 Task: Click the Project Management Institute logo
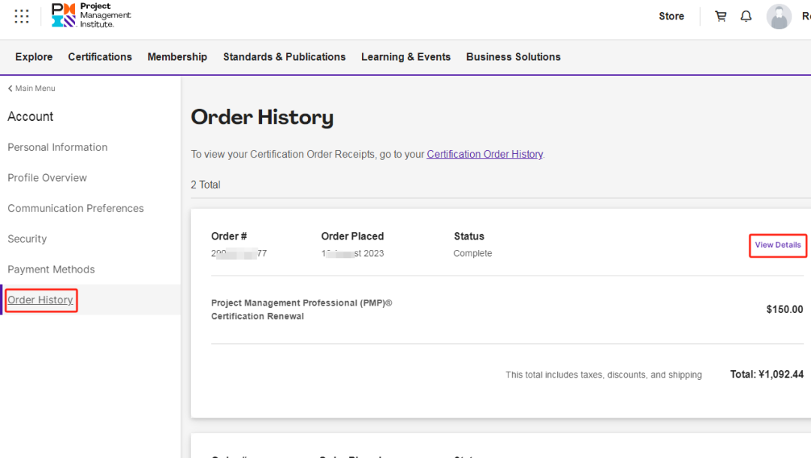pyautogui.click(x=91, y=15)
